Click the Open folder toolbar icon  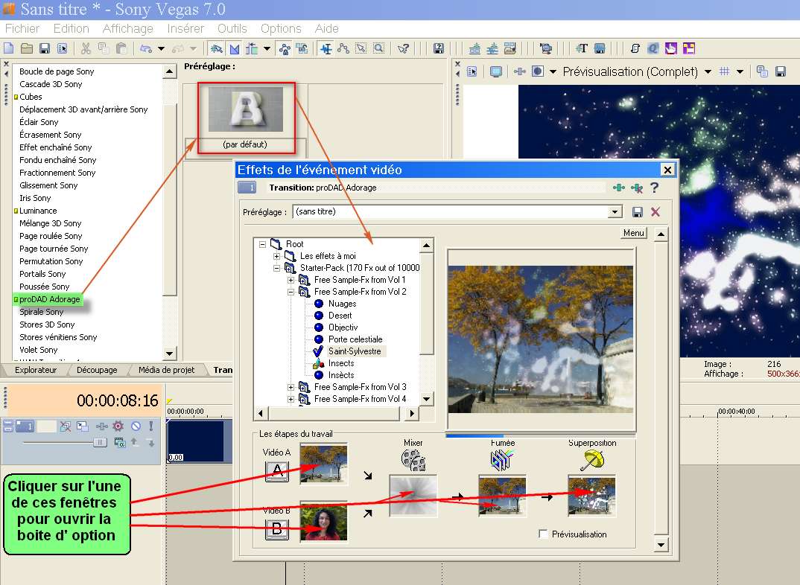pyautogui.click(x=27, y=48)
